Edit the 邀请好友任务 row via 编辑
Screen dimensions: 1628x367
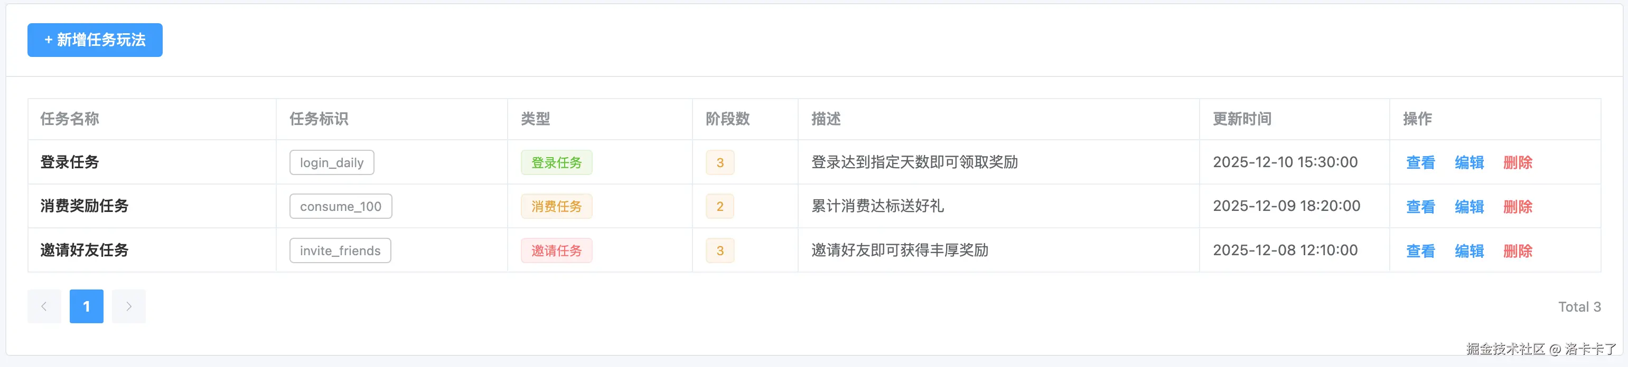coord(1468,251)
